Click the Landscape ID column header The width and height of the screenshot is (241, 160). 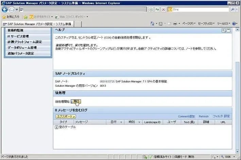152,122
